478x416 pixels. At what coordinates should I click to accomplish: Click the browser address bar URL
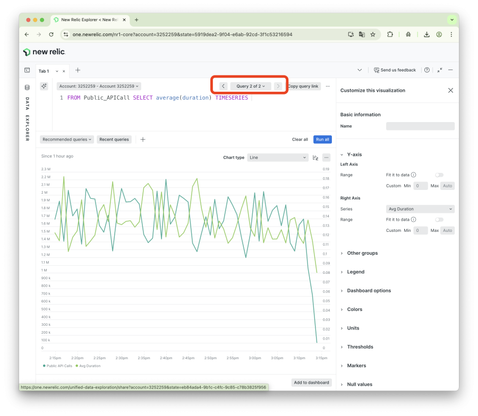182,34
